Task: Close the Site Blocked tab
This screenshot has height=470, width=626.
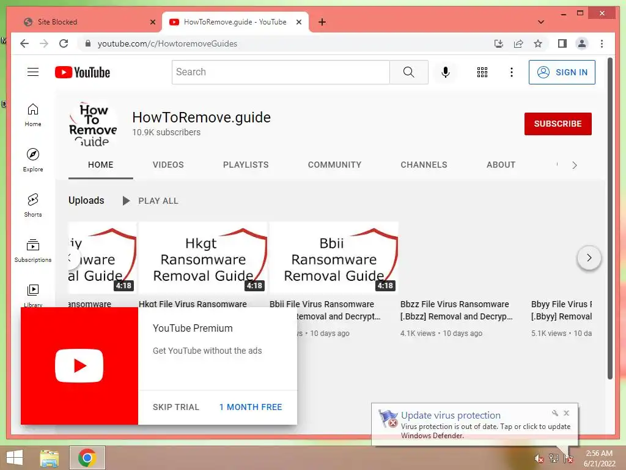Action: pos(152,22)
